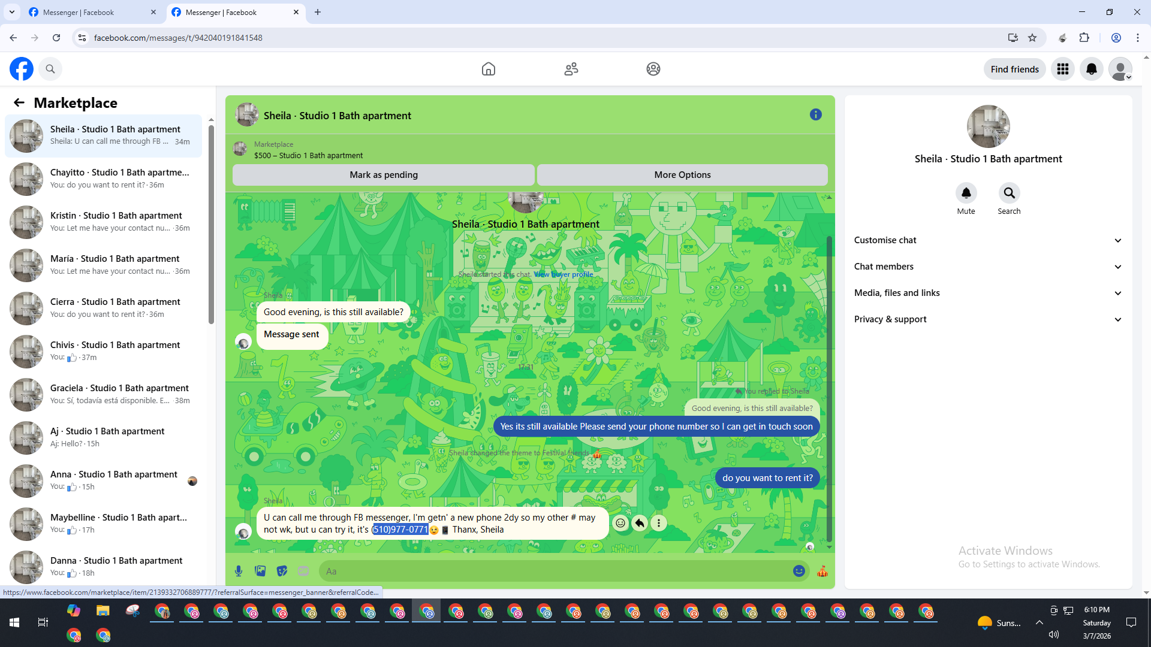Show hidden system tray icons
This screenshot has width=1151, height=647.
point(1039,622)
